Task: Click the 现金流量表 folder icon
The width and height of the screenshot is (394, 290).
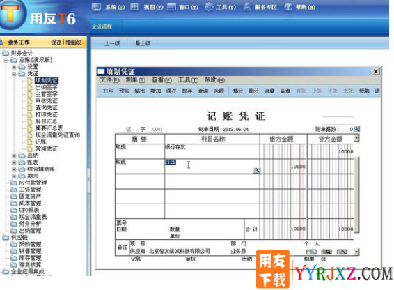Action: pyautogui.click(x=13, y=217)
